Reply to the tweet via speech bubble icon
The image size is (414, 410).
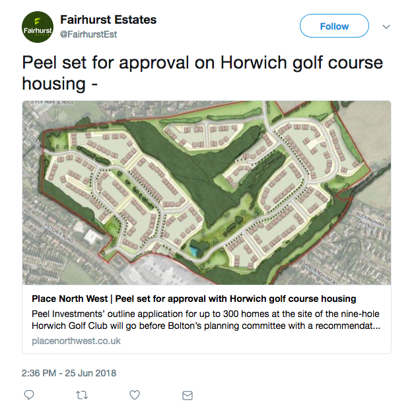[29, 395]
